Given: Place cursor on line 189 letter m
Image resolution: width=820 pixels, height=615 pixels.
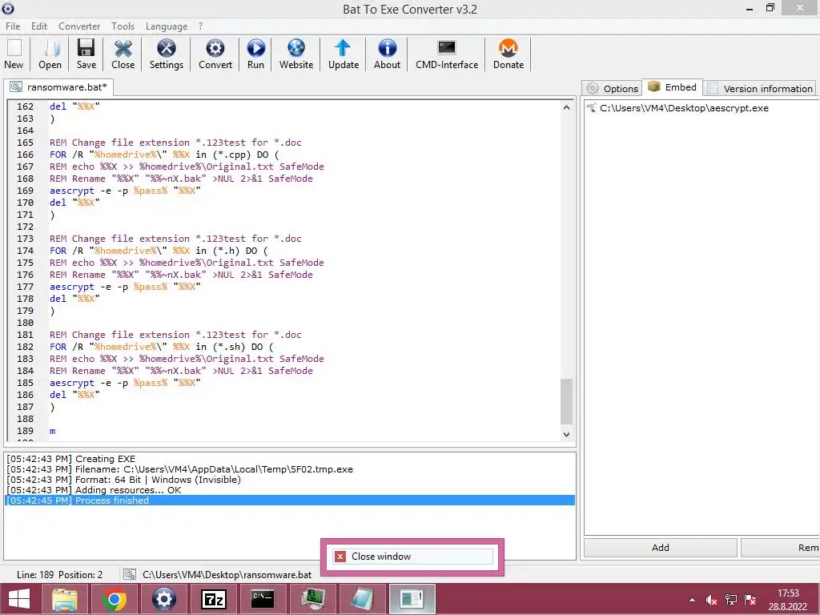Looking at the screenshot, I should pyautogui.click(x=52, y=432).
